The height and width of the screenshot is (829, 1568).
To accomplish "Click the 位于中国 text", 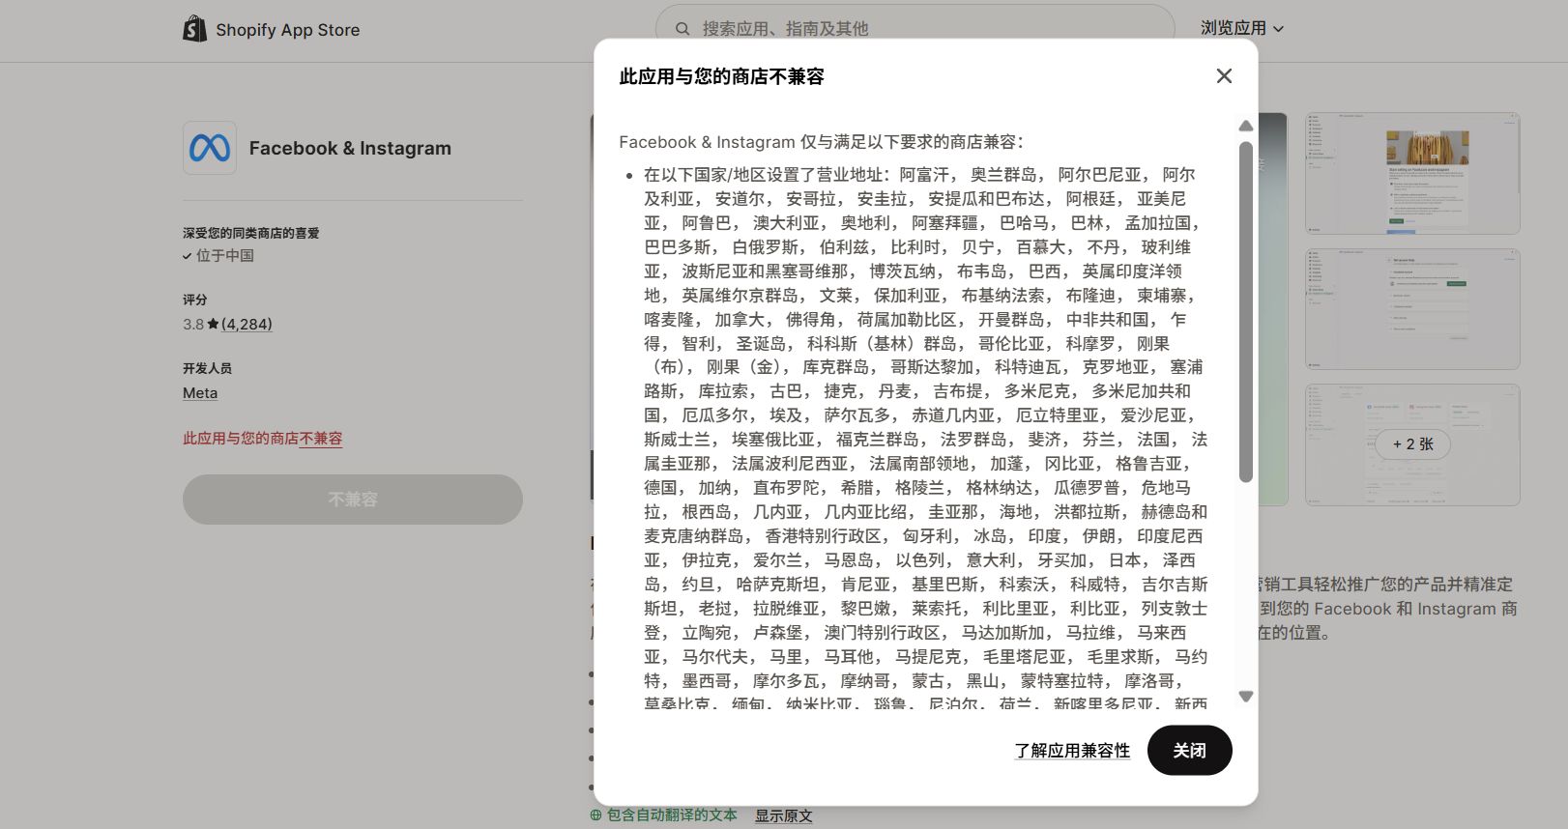I will (x=225, y=255).
